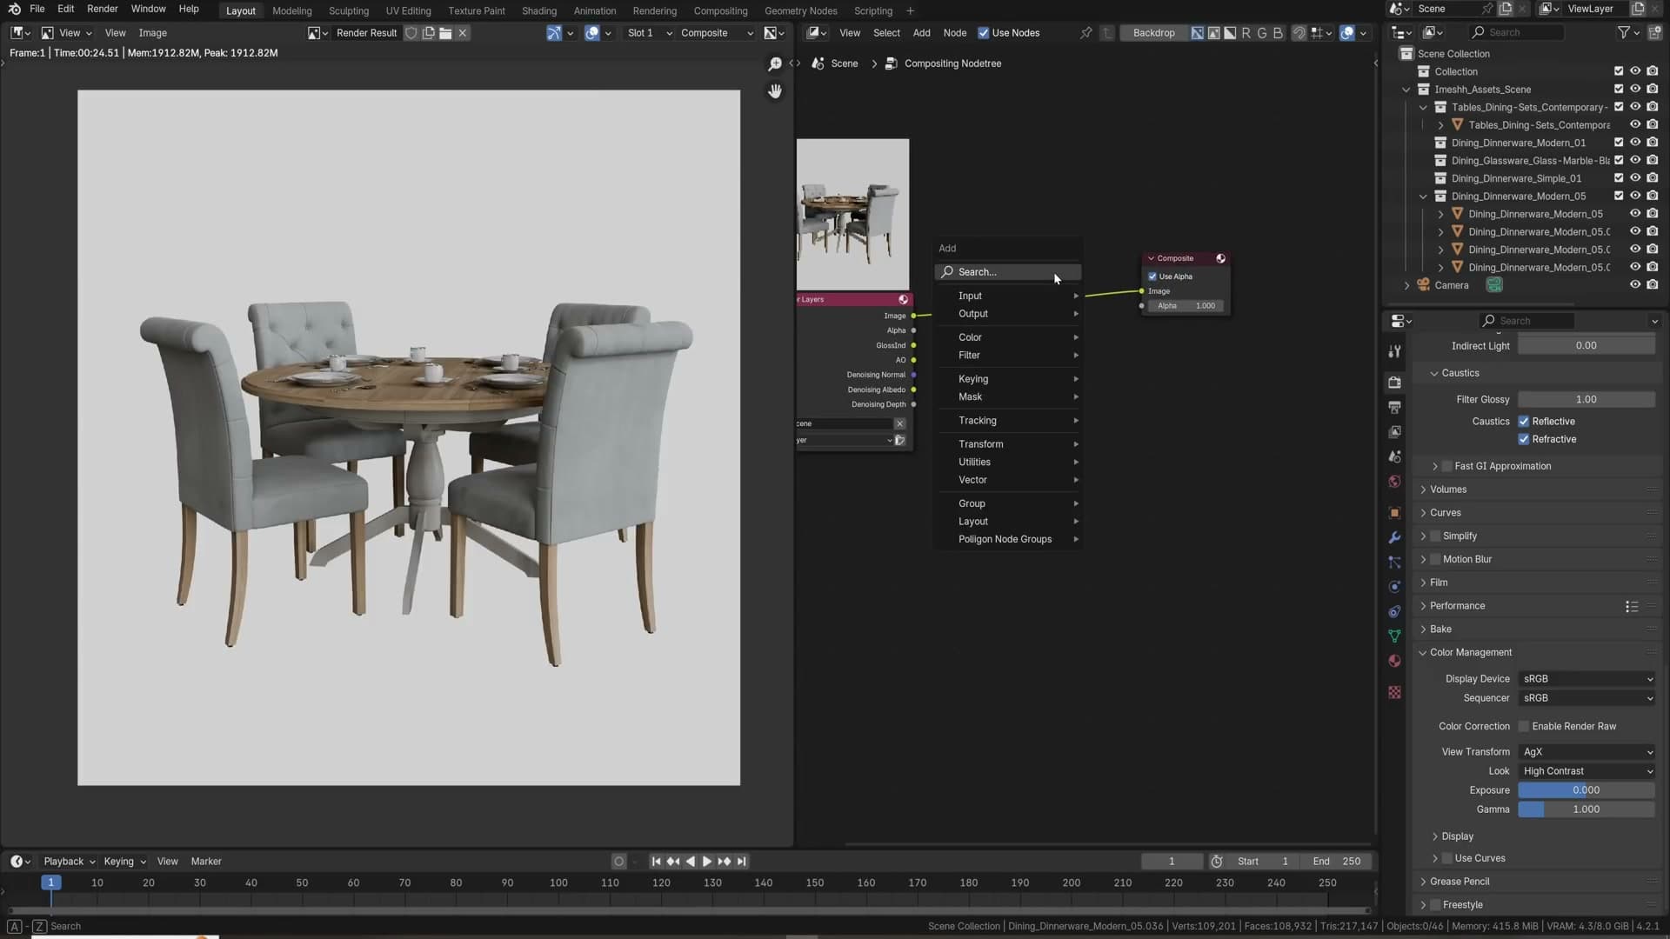Image resolution: width=1670 pixels, height=939 pixels.
Task: Open render image folder icon in header
Action: point(445,33)
